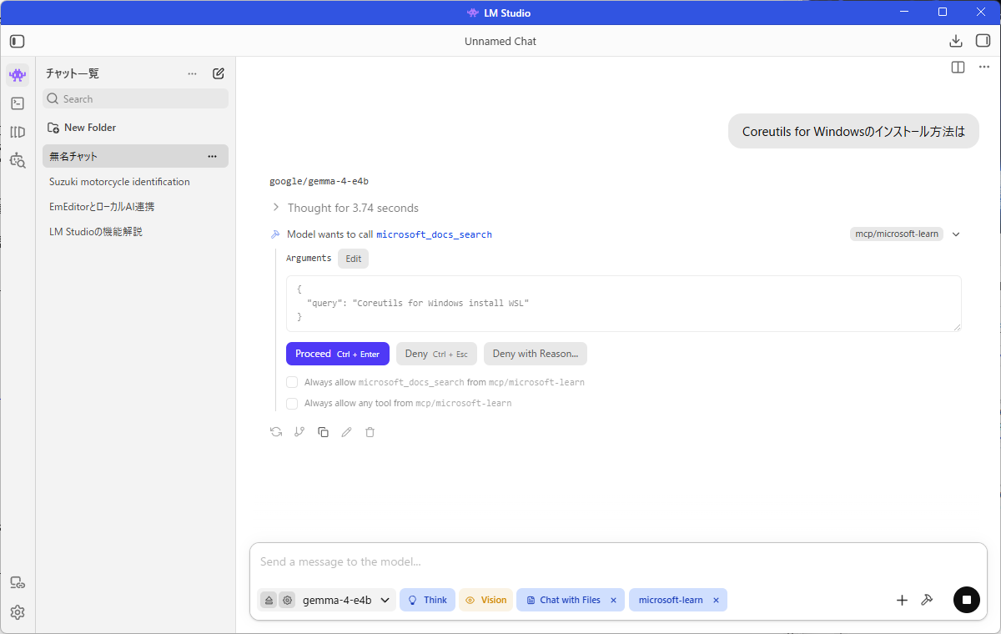Select the 無名チャット chat
This screenshot has width=1001, height=634.
coord(136,156)
